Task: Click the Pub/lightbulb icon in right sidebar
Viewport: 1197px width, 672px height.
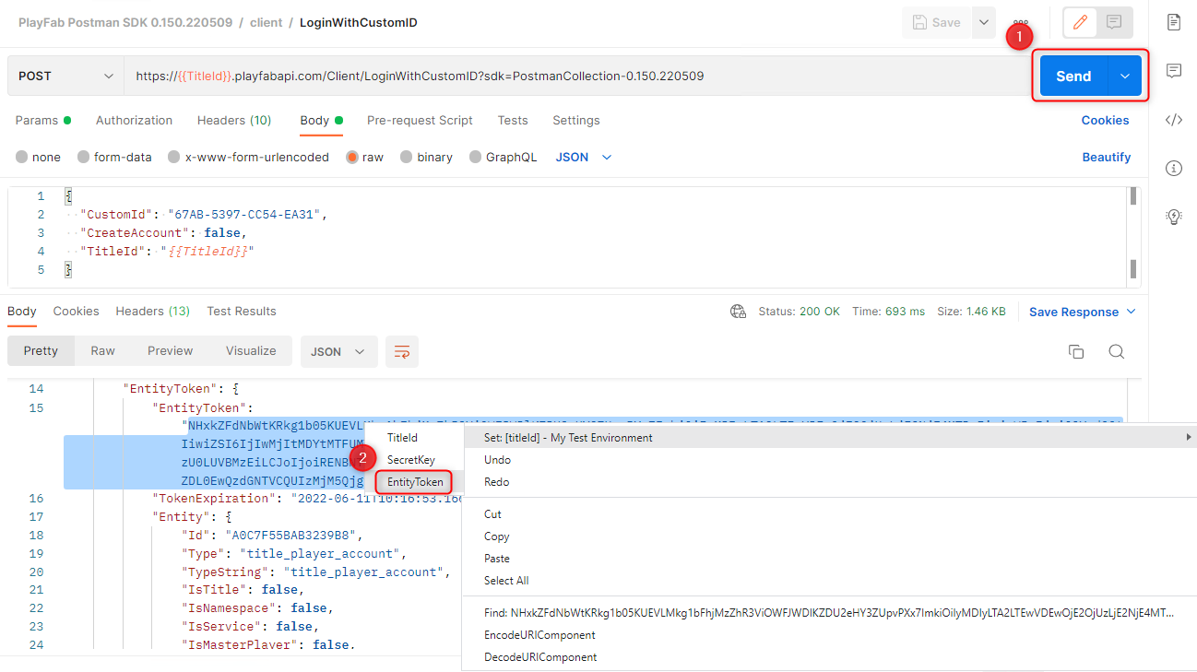Action: pyautogui.click(x=1173, y=216)
